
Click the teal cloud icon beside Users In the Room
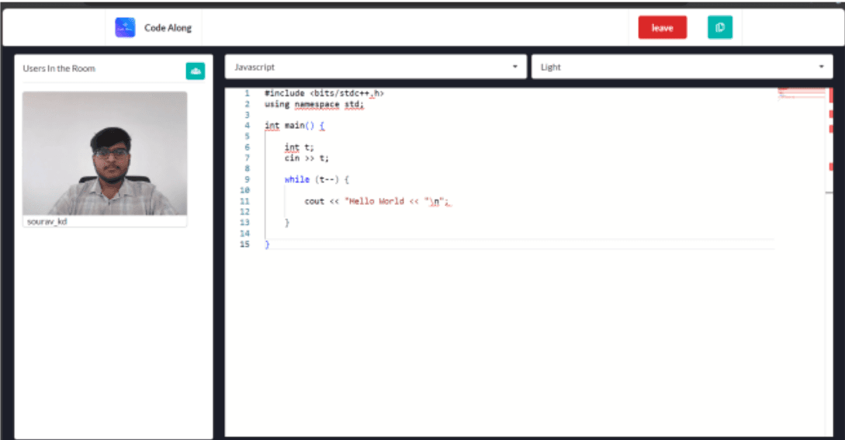pyautogui.click(x=195, y=71)
